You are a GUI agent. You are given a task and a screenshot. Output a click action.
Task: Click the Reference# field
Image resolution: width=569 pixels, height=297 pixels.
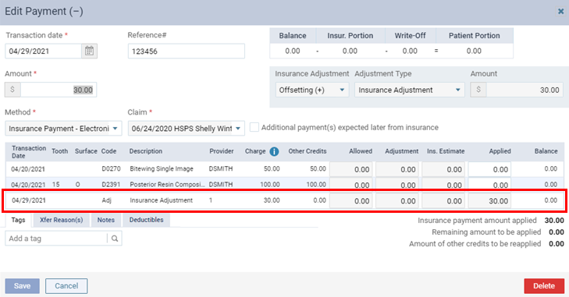[187, 51]
